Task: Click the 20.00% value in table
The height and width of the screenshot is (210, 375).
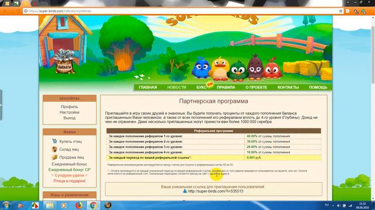Action: point(252,147)
